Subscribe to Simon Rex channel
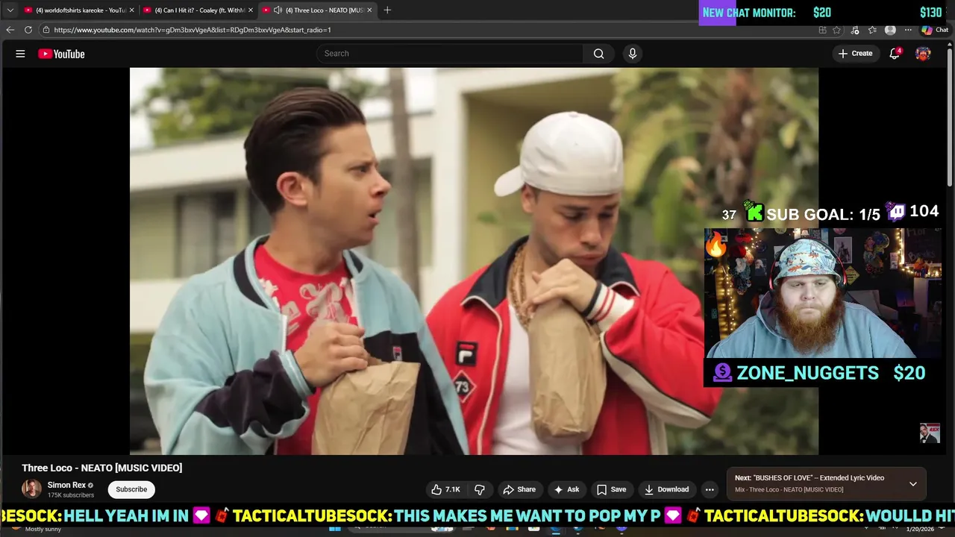 coord(131,489)
